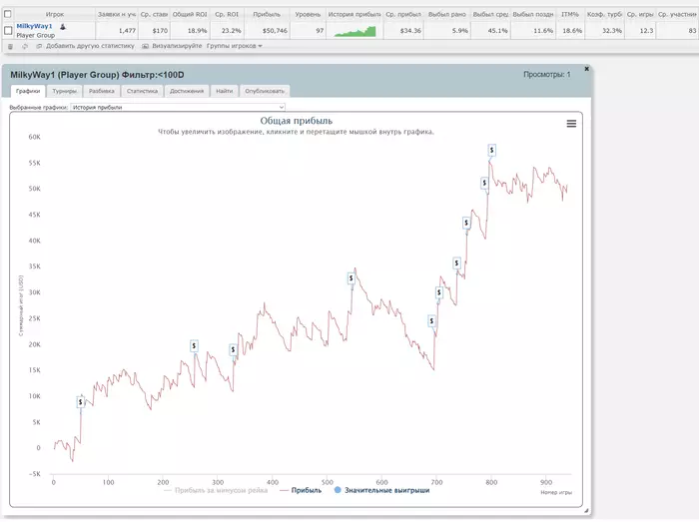Click the dollar marker at 35K near game 737
This screenshot has height=522, width=699.
(x=456, y=263)
